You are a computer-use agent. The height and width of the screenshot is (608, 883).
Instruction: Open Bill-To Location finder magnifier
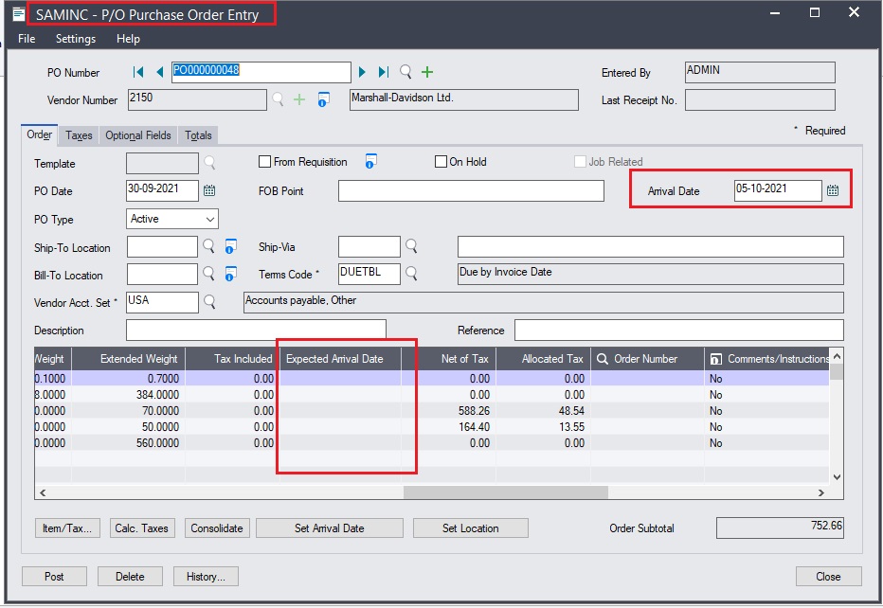[209, 274]
